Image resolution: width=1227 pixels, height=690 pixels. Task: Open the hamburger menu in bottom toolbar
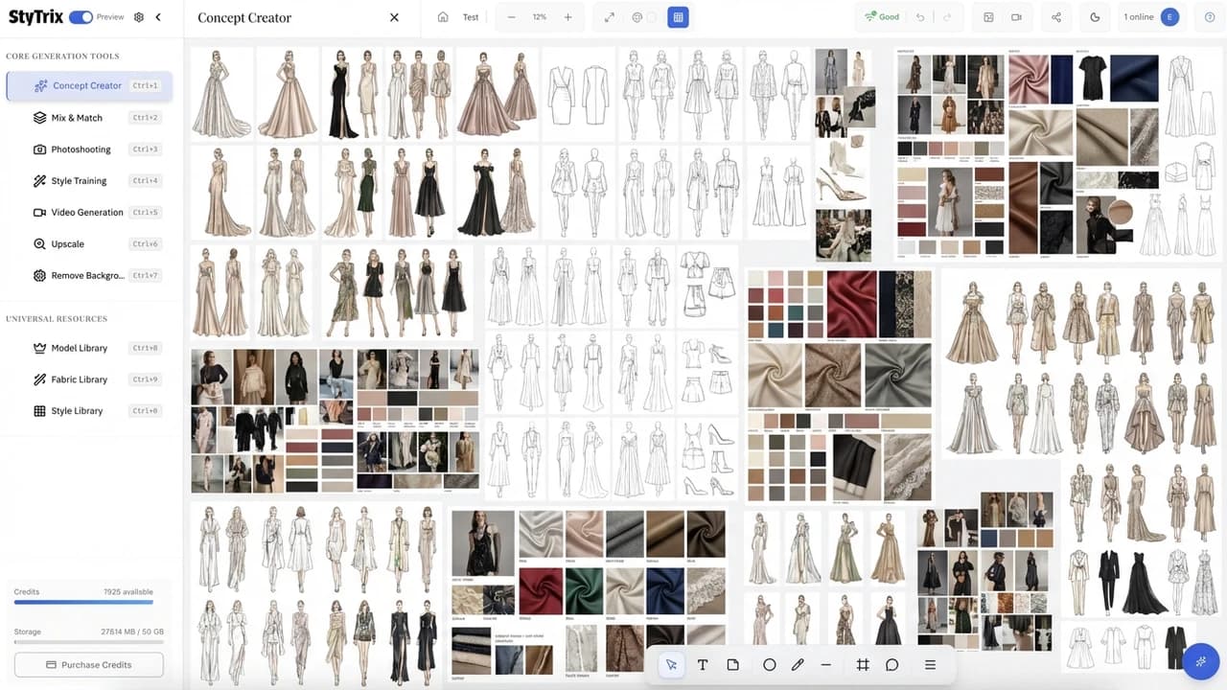pyautogui.click(x=930, y=665)
